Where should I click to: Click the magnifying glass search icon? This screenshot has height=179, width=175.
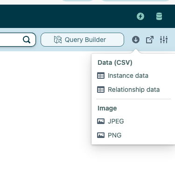pyautogui.click(x=27, y=40)
